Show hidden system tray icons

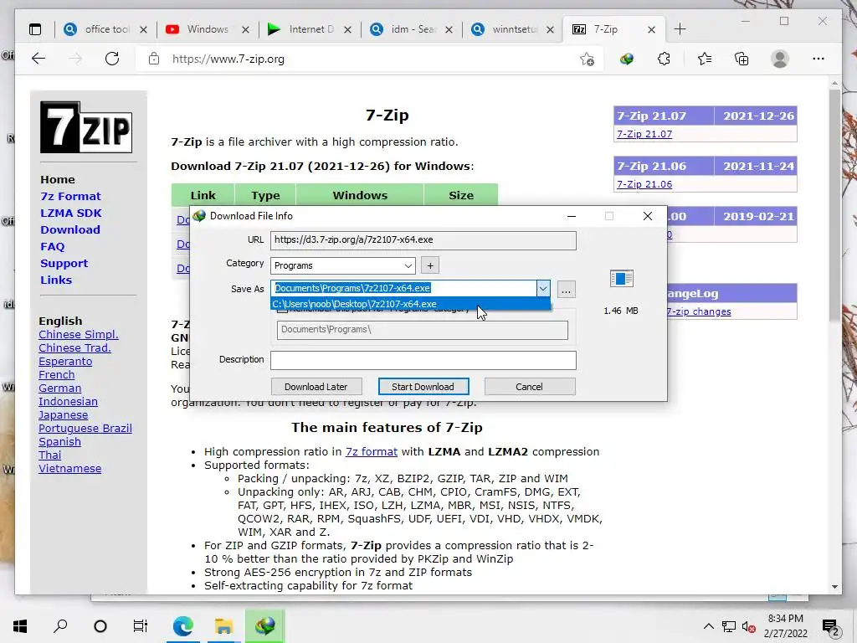[x=708, y=626]
